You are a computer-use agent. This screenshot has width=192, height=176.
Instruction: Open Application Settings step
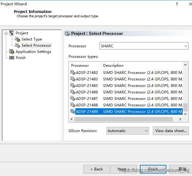33,52
